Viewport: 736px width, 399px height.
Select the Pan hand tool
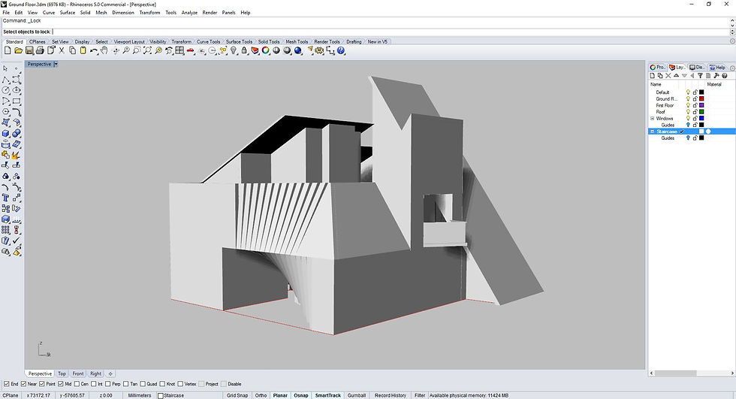[104, 50]
